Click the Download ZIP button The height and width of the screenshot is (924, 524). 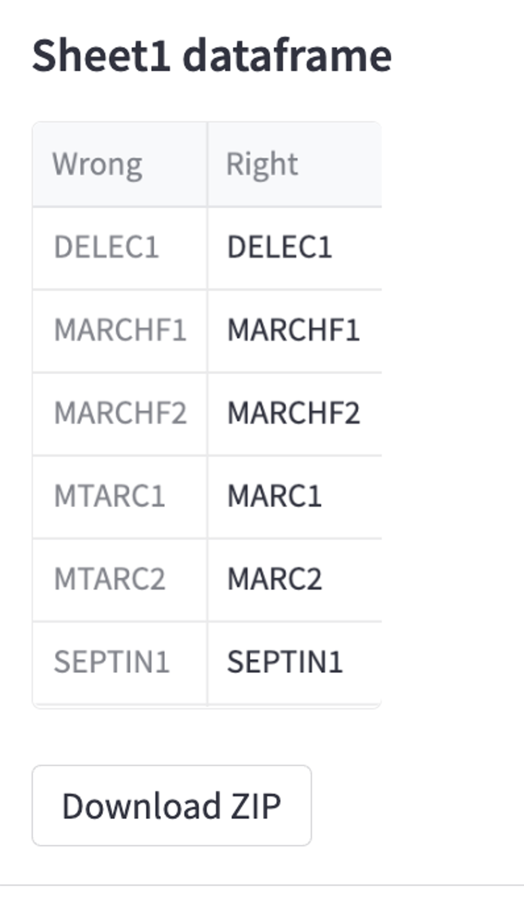point(171,805)
